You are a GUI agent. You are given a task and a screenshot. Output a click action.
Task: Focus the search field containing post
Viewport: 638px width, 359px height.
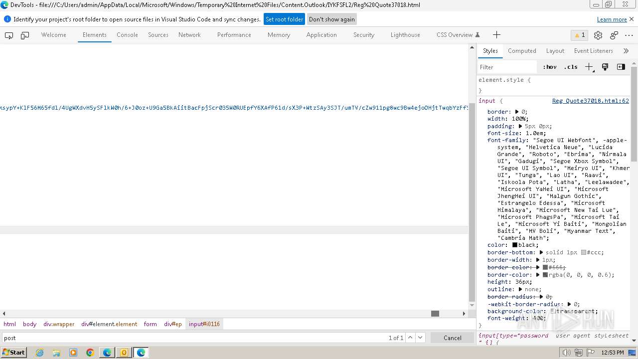coord(194,338)
